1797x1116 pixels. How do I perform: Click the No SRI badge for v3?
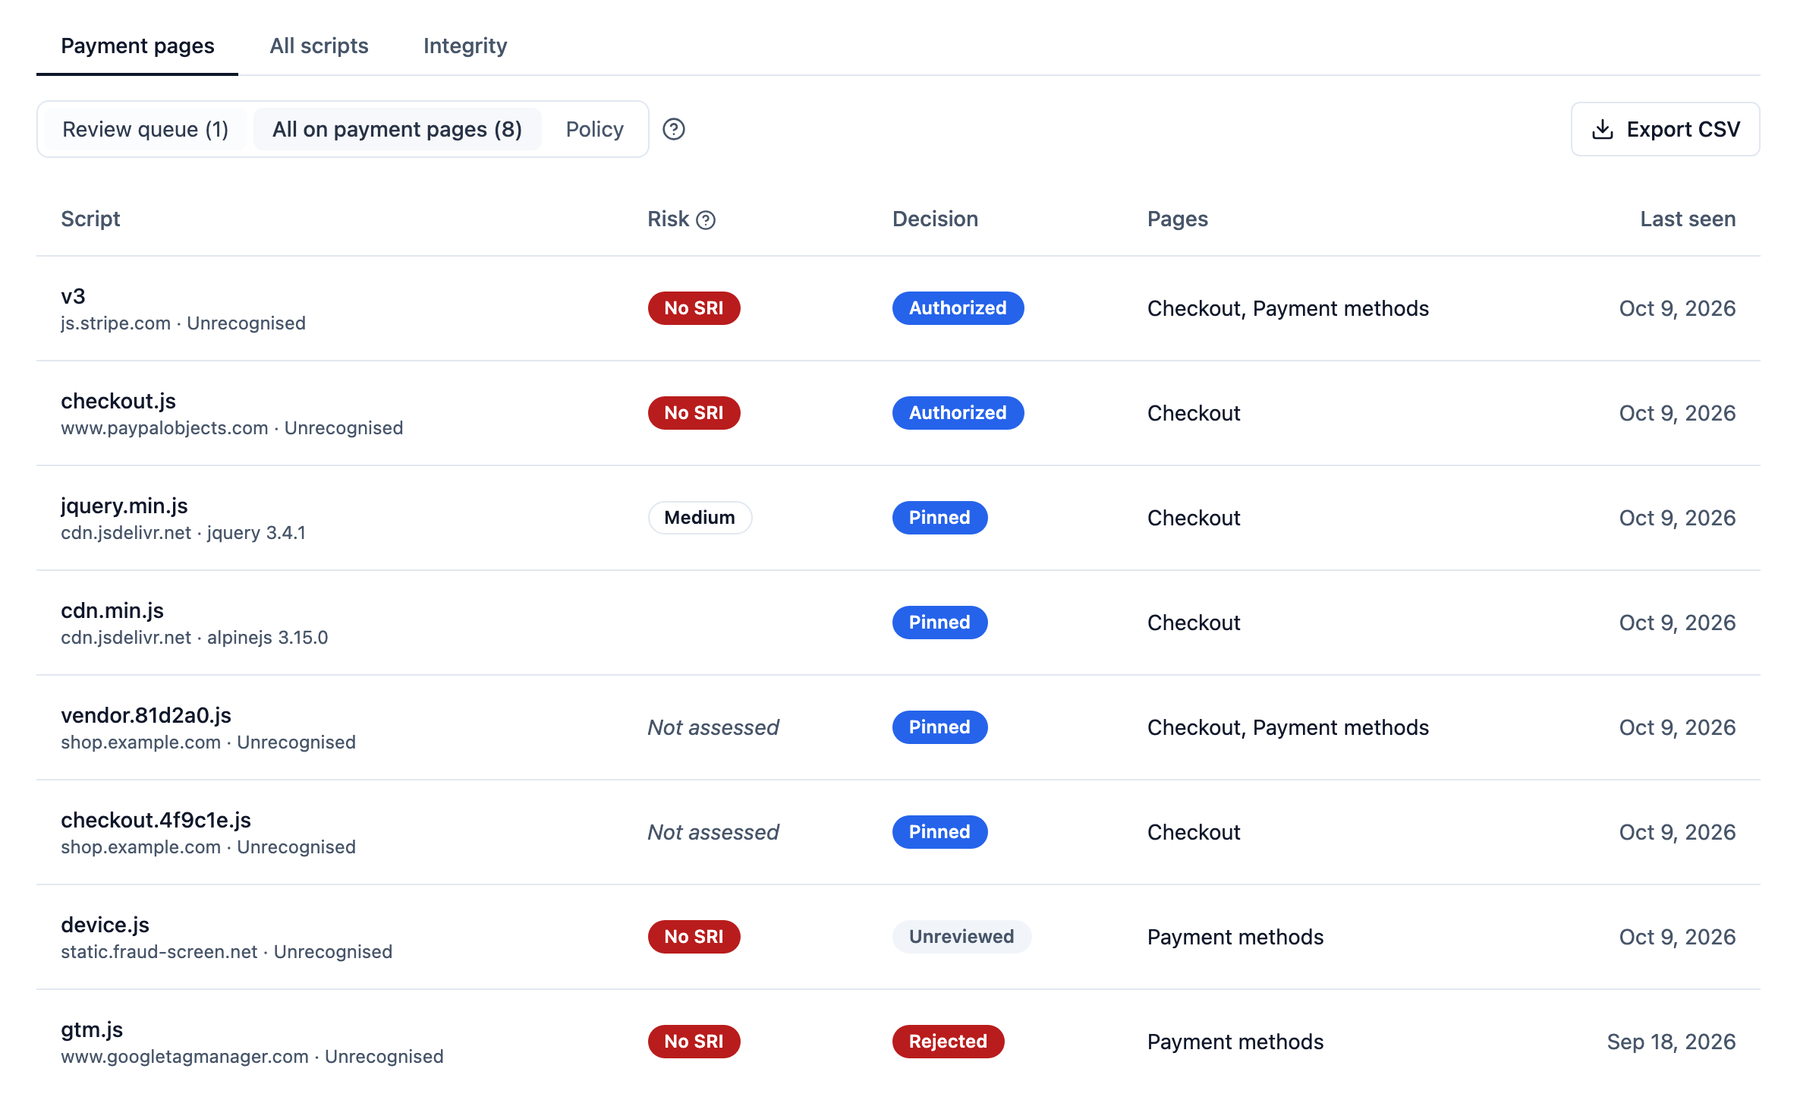[x=694, y=308]
